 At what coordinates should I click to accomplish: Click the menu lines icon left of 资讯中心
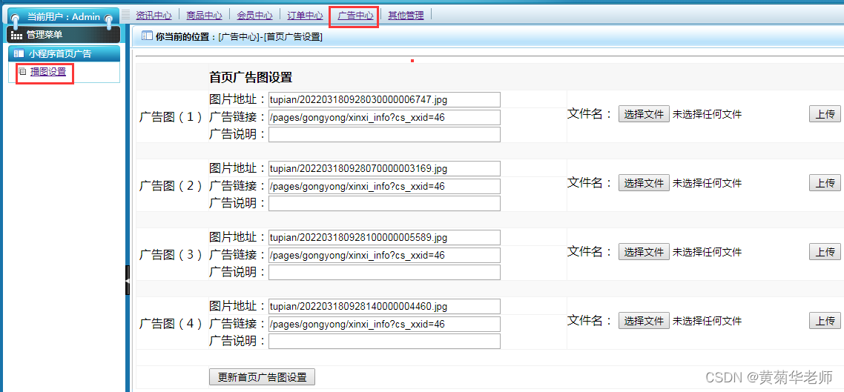126,15
